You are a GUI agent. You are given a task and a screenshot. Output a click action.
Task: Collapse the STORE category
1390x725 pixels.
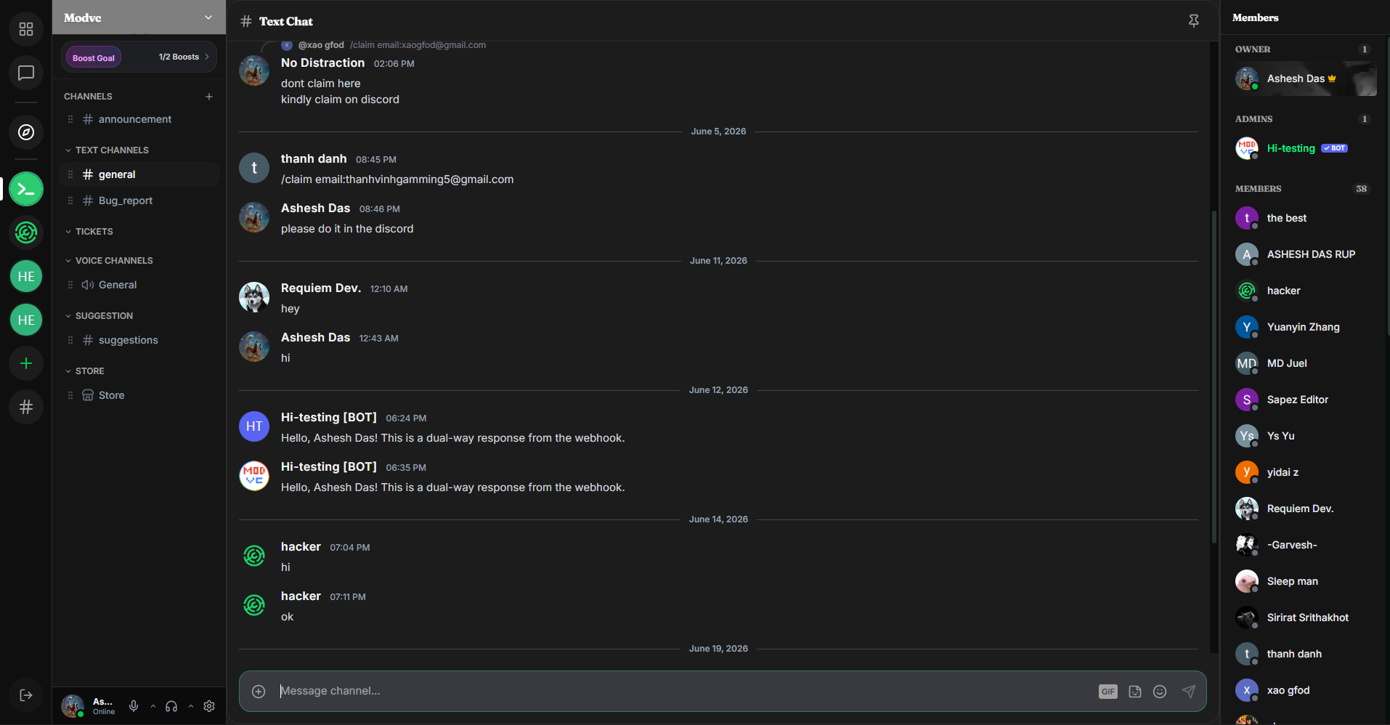(x=84, y=371)
